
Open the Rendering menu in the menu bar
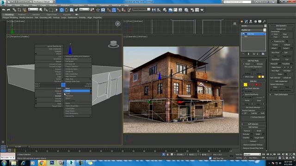(x=92, y=5)
